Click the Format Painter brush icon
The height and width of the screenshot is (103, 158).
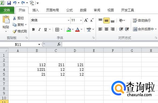[x=15, y=31]
